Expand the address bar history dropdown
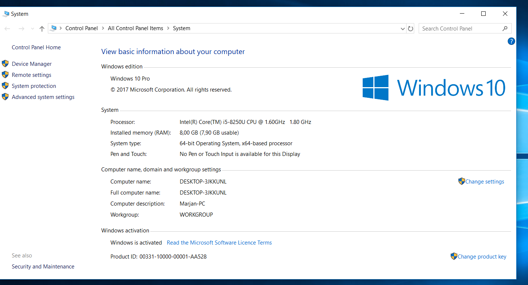This screenshot has width=528, height=285. coord(402,29)
